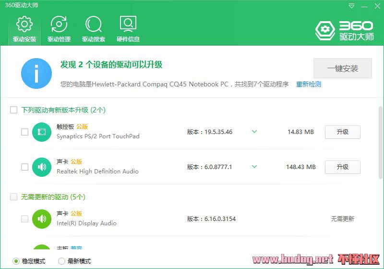Click the 公版 tag beside Realtek 声卡
The width and height of the screenshot is (384, 269).
pos(76,162)
